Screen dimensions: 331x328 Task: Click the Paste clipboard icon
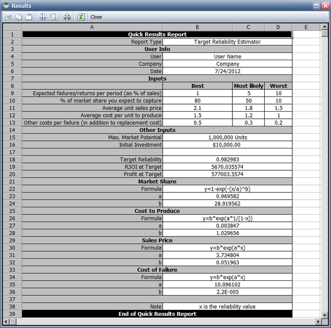click(28, 17)
